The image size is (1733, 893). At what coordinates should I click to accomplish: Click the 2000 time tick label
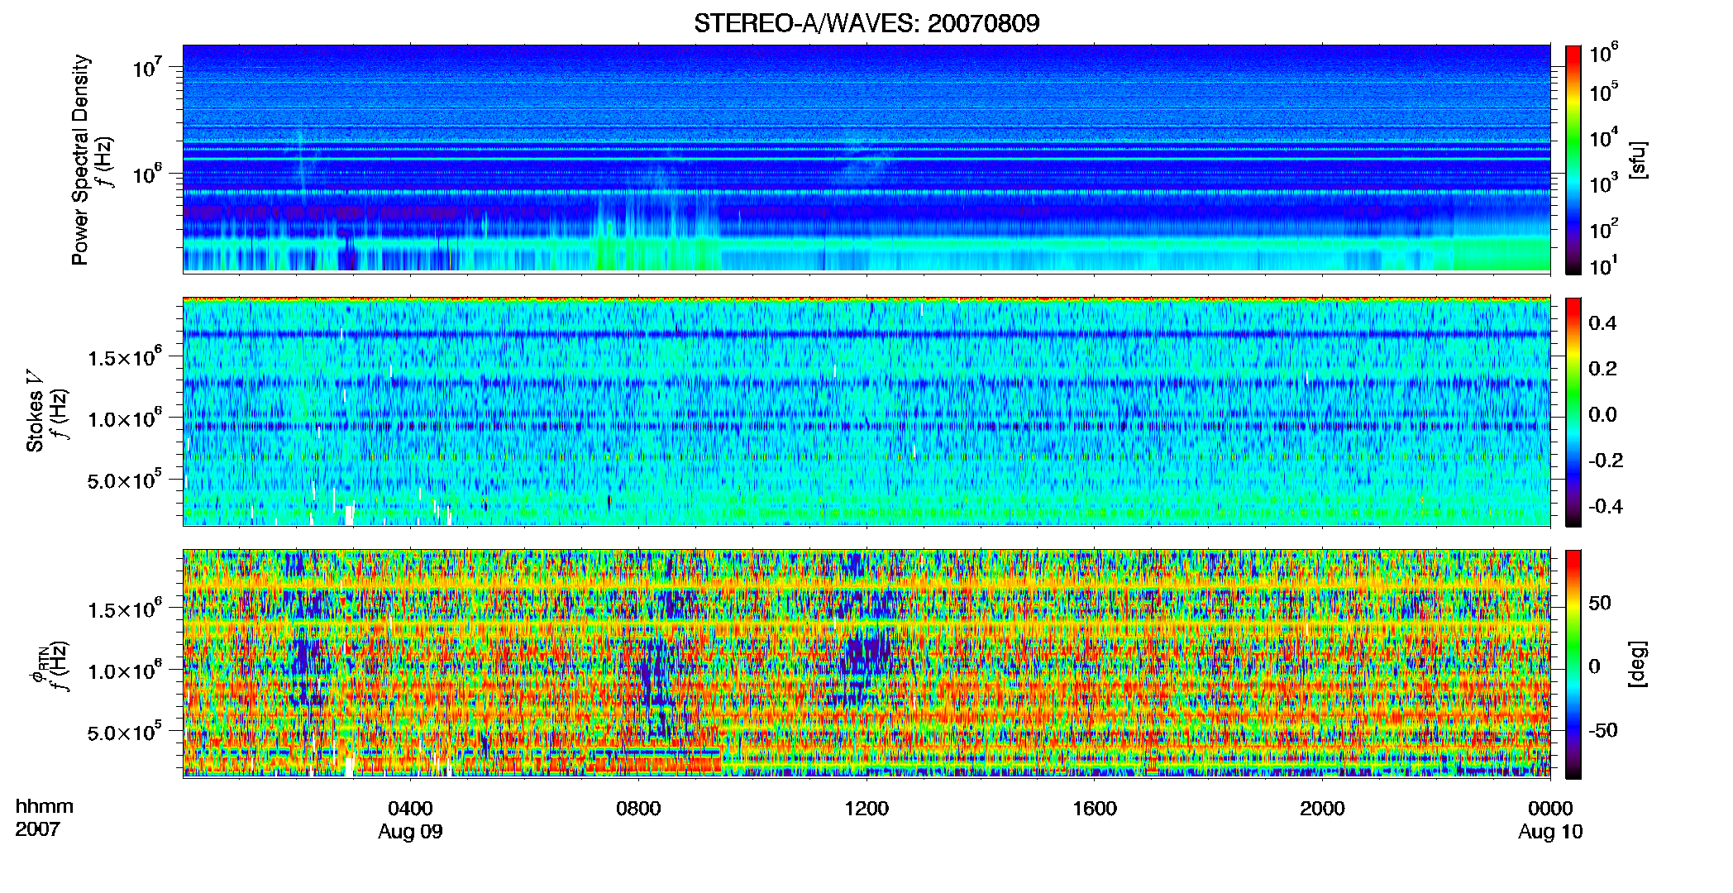click(x=1322, y=809)
